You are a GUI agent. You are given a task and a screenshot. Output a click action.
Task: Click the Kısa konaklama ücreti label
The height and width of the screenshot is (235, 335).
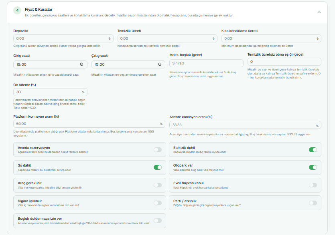point(240,31)
